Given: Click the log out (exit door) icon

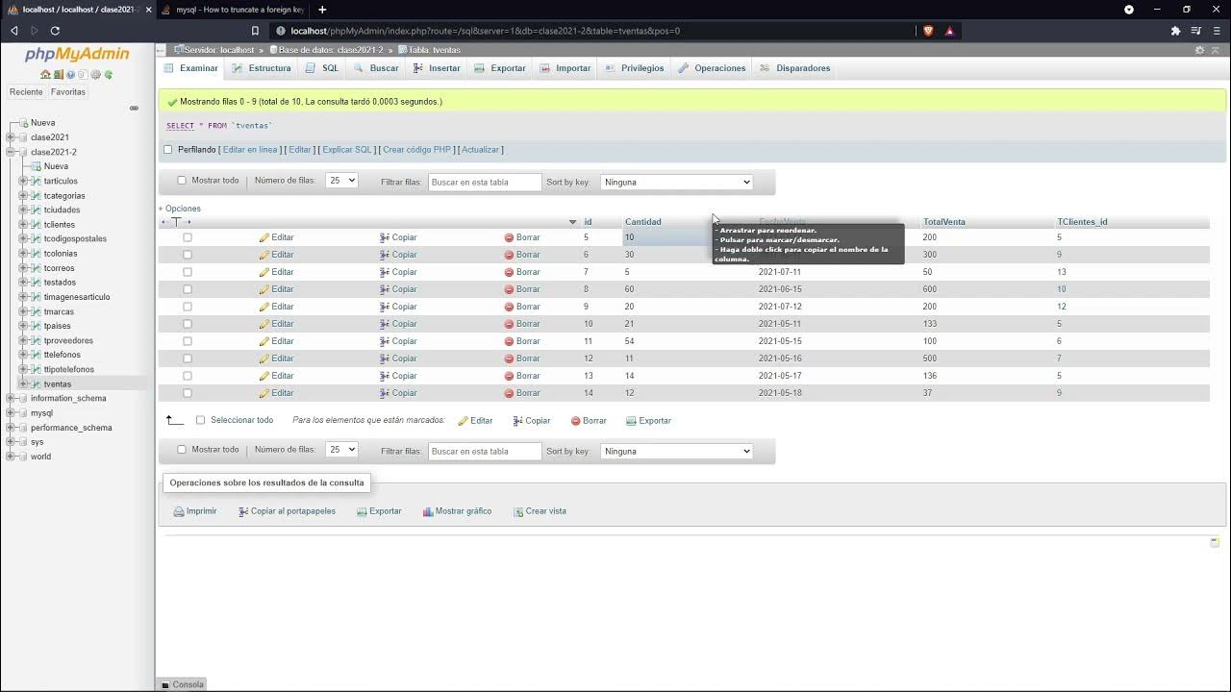Looking at the screenshot, I should click(58, 75).
